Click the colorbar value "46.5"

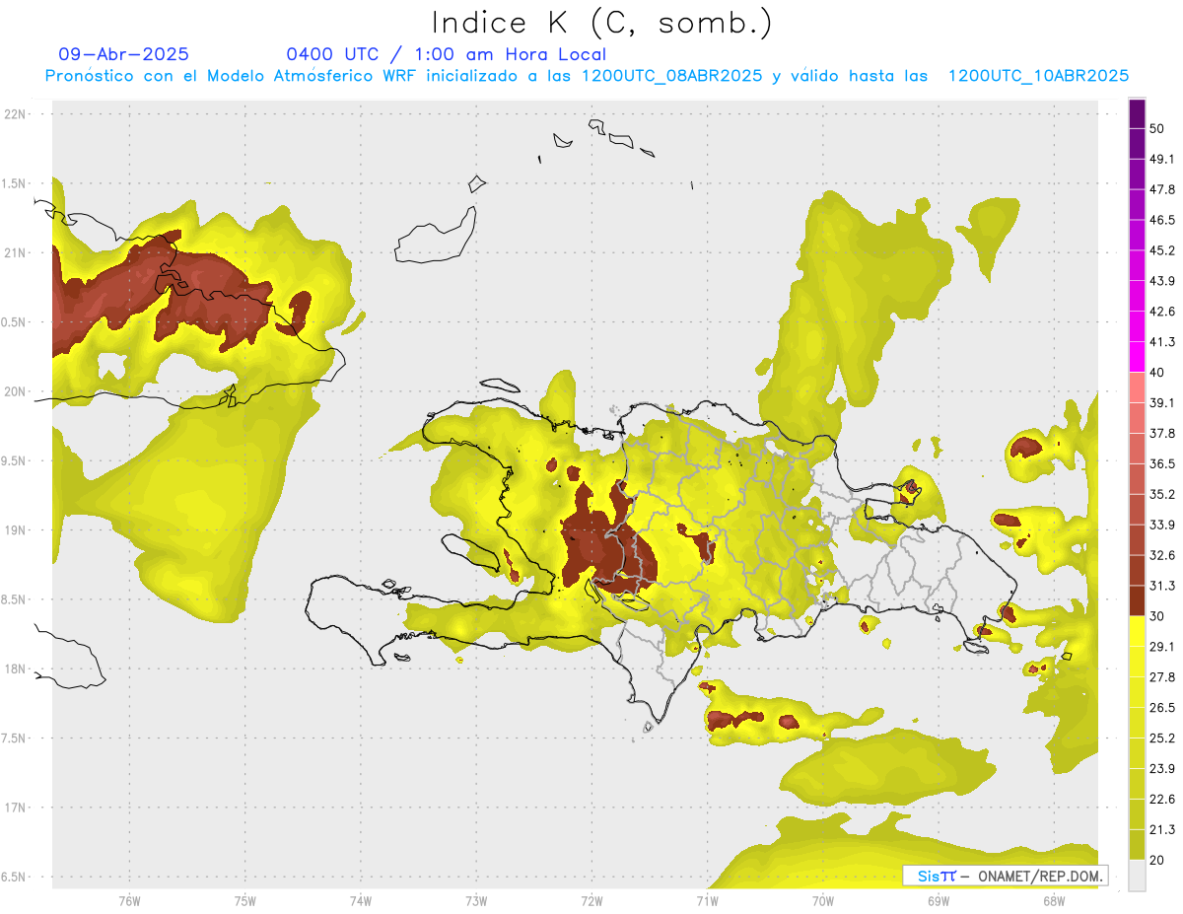pos(1161,220)
